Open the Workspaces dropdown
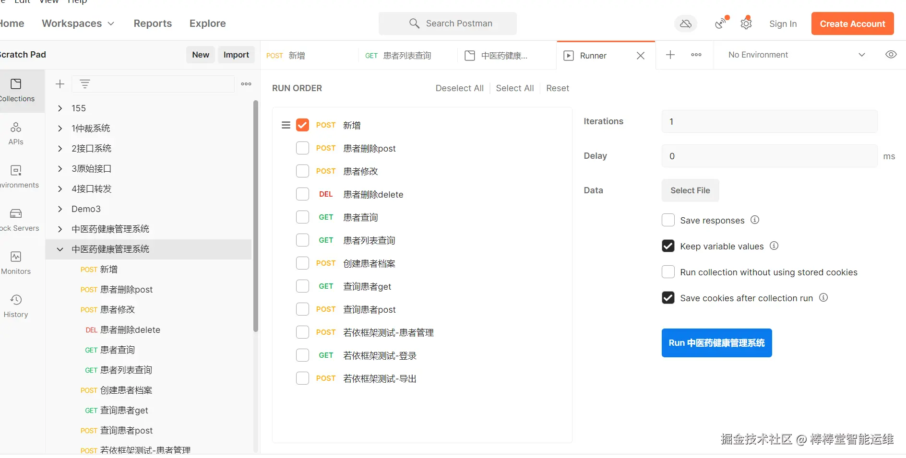The width and height of the screenshot is (906, 458). [x=78, y=23]
